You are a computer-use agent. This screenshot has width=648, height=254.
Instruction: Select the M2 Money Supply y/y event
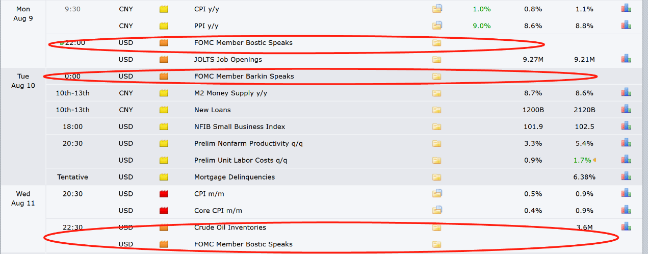[x=230, y=93]
